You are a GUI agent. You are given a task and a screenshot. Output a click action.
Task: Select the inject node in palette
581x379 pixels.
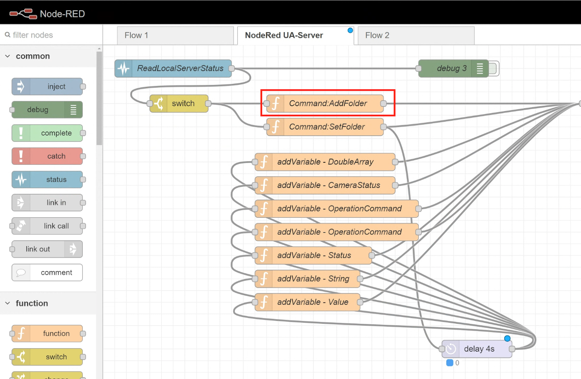click(x=47, y=86)
